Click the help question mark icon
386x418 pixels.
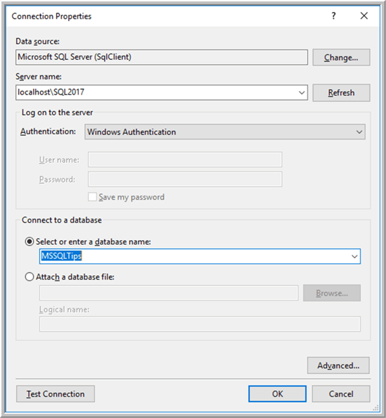334,16
